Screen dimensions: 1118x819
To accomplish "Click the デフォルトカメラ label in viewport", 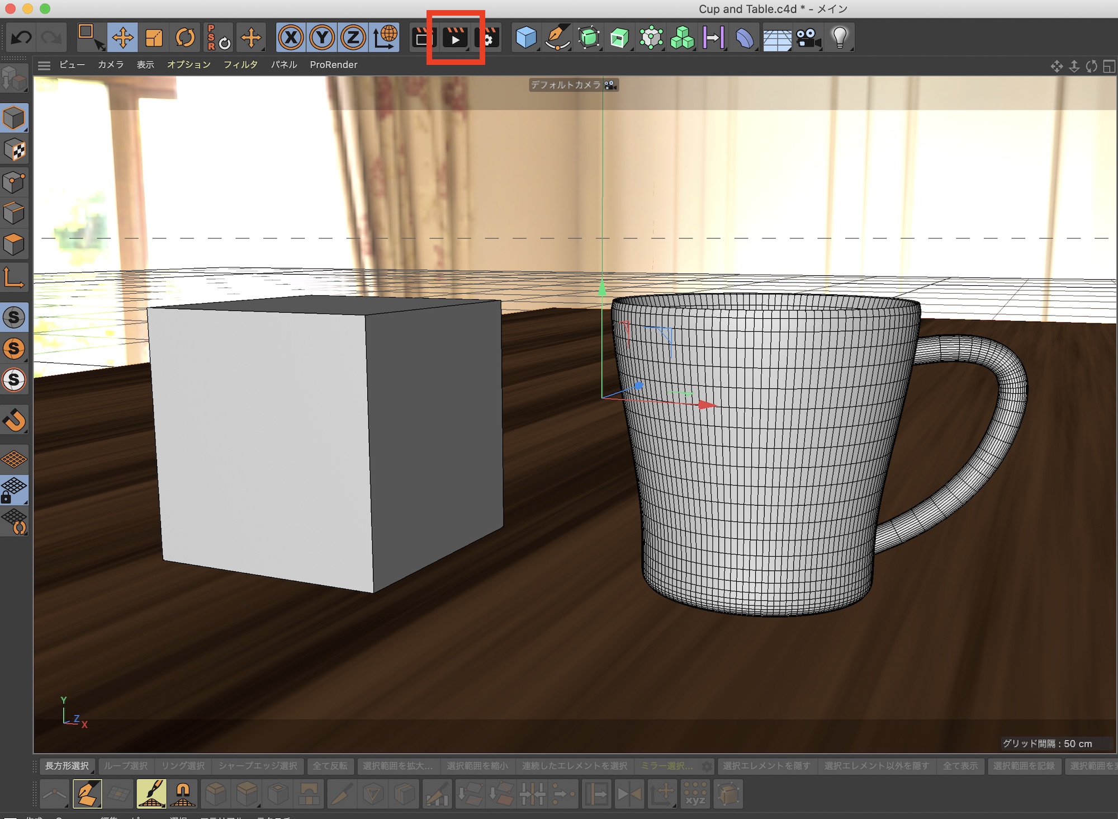I will click(566, 85).
